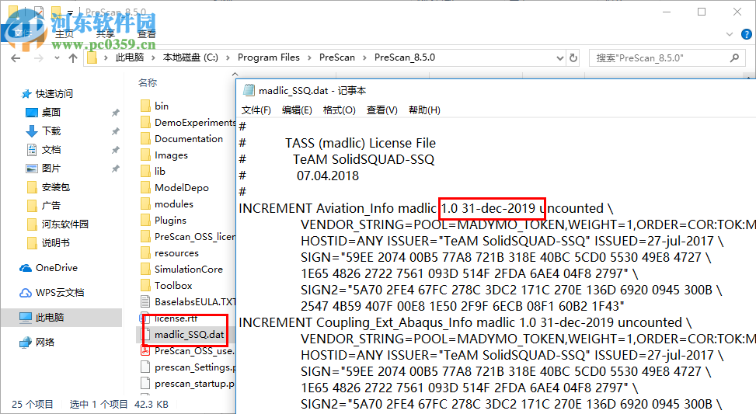Open 广告 folder in navigation pane

pyautogui.click(x=51, y=206)
